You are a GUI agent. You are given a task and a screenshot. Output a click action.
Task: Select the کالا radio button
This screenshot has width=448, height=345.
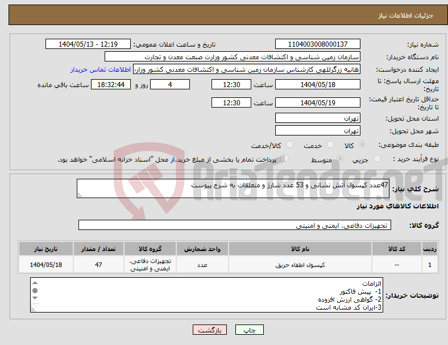[362, 145]
